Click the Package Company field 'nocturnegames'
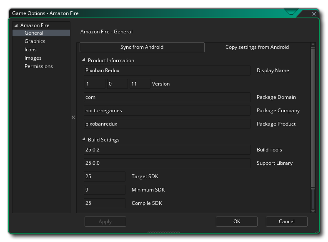The height and width of the screenshot is (242, 328). click(x=167, y=111)
